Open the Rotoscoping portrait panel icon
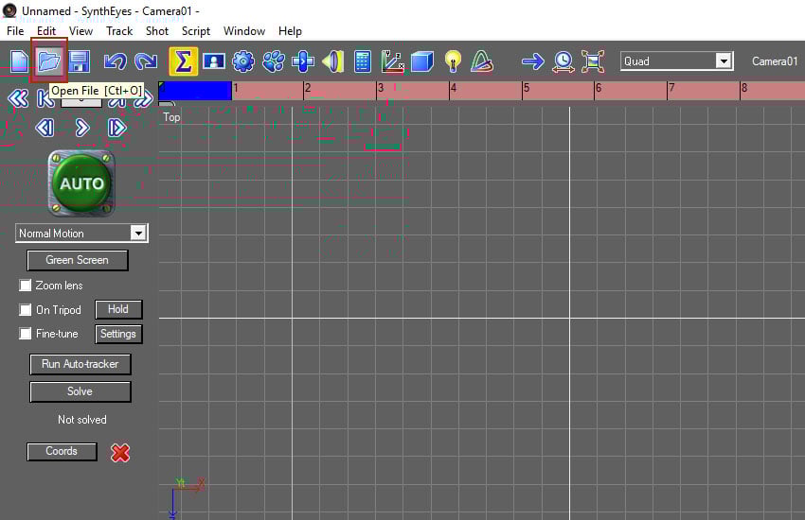 [214, 61]
